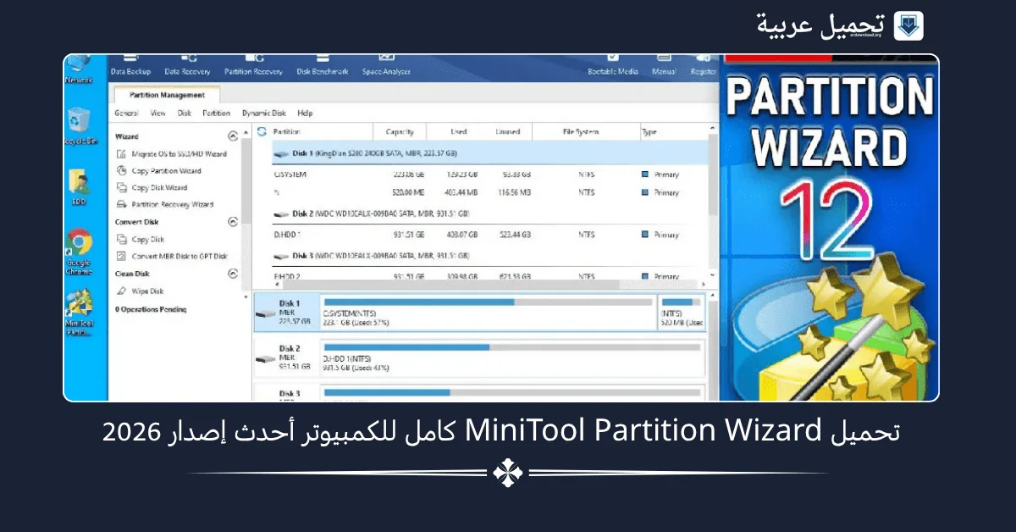Image resolution: width=1016 pixels, height=532 pixels.
Task: Choose Wipe Disk action
Action: 147,291
